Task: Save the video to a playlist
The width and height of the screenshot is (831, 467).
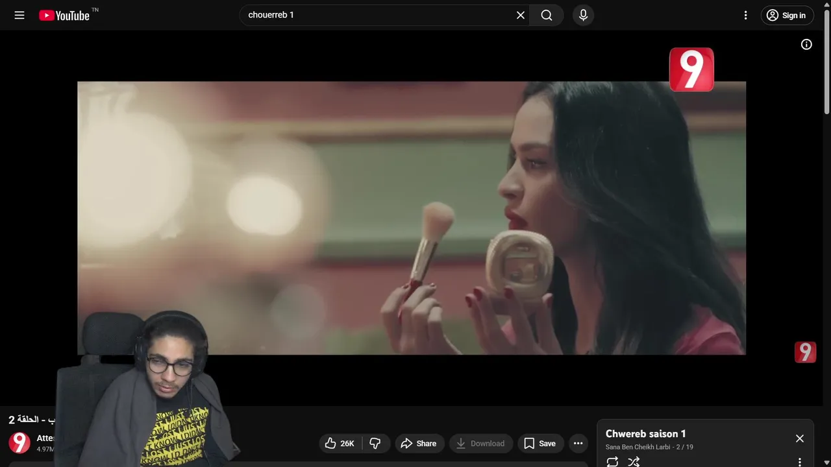Action: (540, 444)
